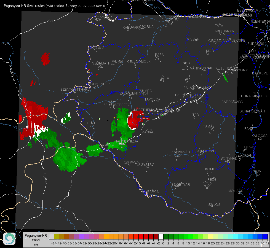Select the PÁPA city label
Image resolution: width=270 pixels, height=248 pixels.
click(x=159, y=55)
